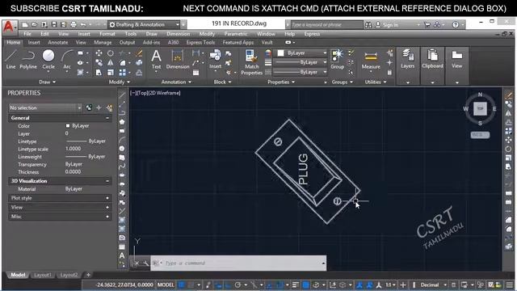Open the Dimension menu

pos(178,34)
